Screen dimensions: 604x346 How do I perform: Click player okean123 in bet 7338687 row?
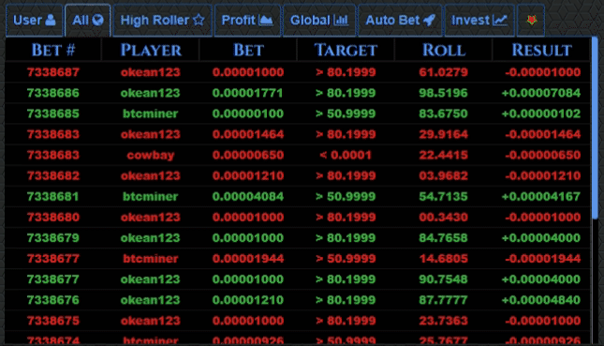(x=151, y=72)
